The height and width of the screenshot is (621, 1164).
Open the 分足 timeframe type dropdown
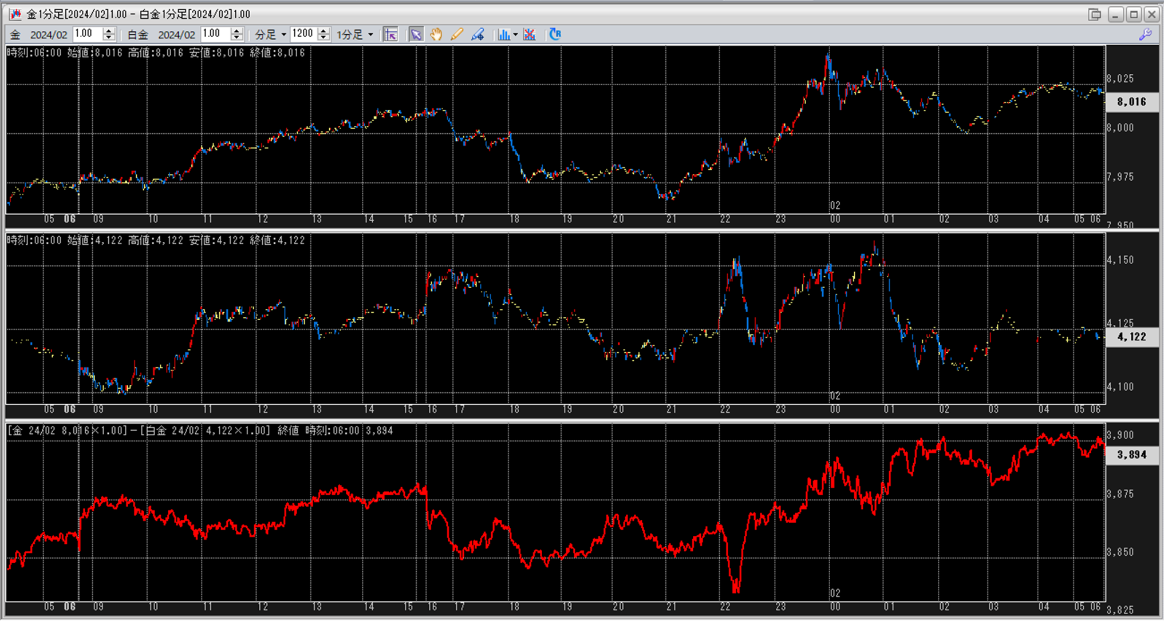pos(283,35)
